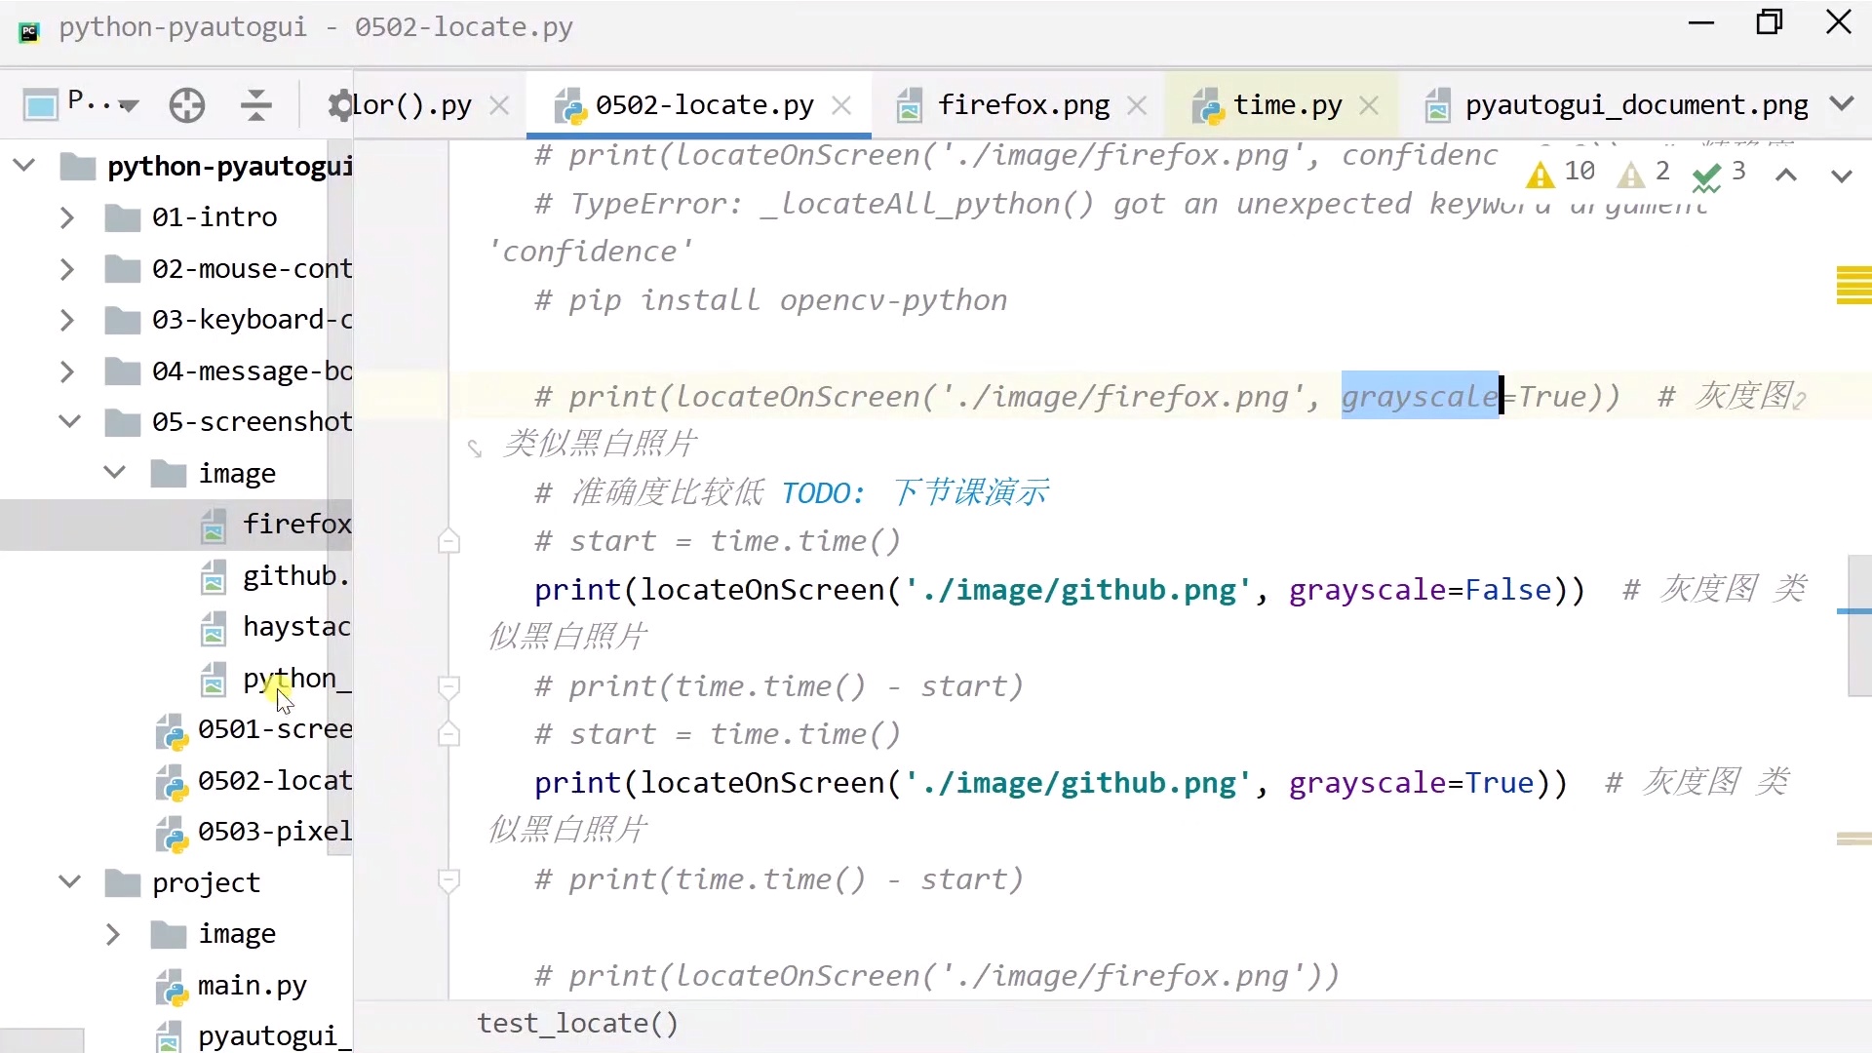The width and height of the screenshot is (1872, 1053).
Task: Close the lor().py tab
Action: coord(500,104)
